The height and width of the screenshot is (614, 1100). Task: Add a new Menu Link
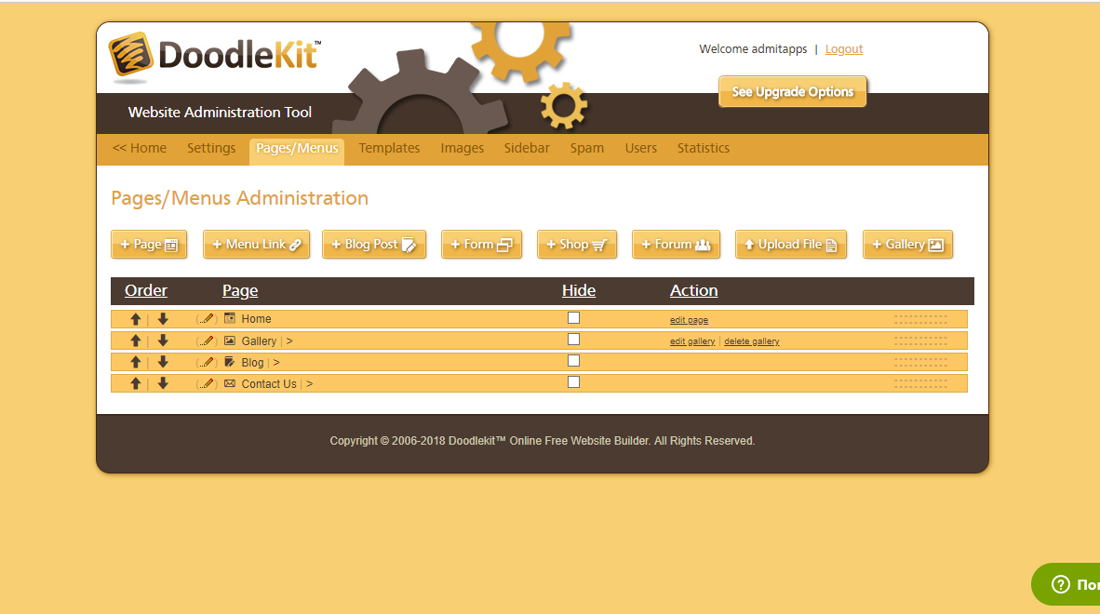pos(257,245)
